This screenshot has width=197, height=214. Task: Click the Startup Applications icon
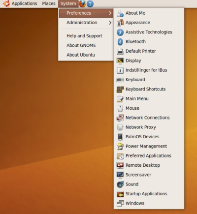(120, 194)
